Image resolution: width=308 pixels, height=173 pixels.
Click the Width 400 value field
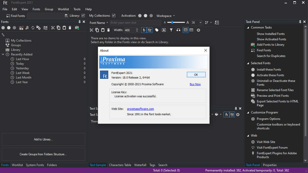tap(130, 30)
